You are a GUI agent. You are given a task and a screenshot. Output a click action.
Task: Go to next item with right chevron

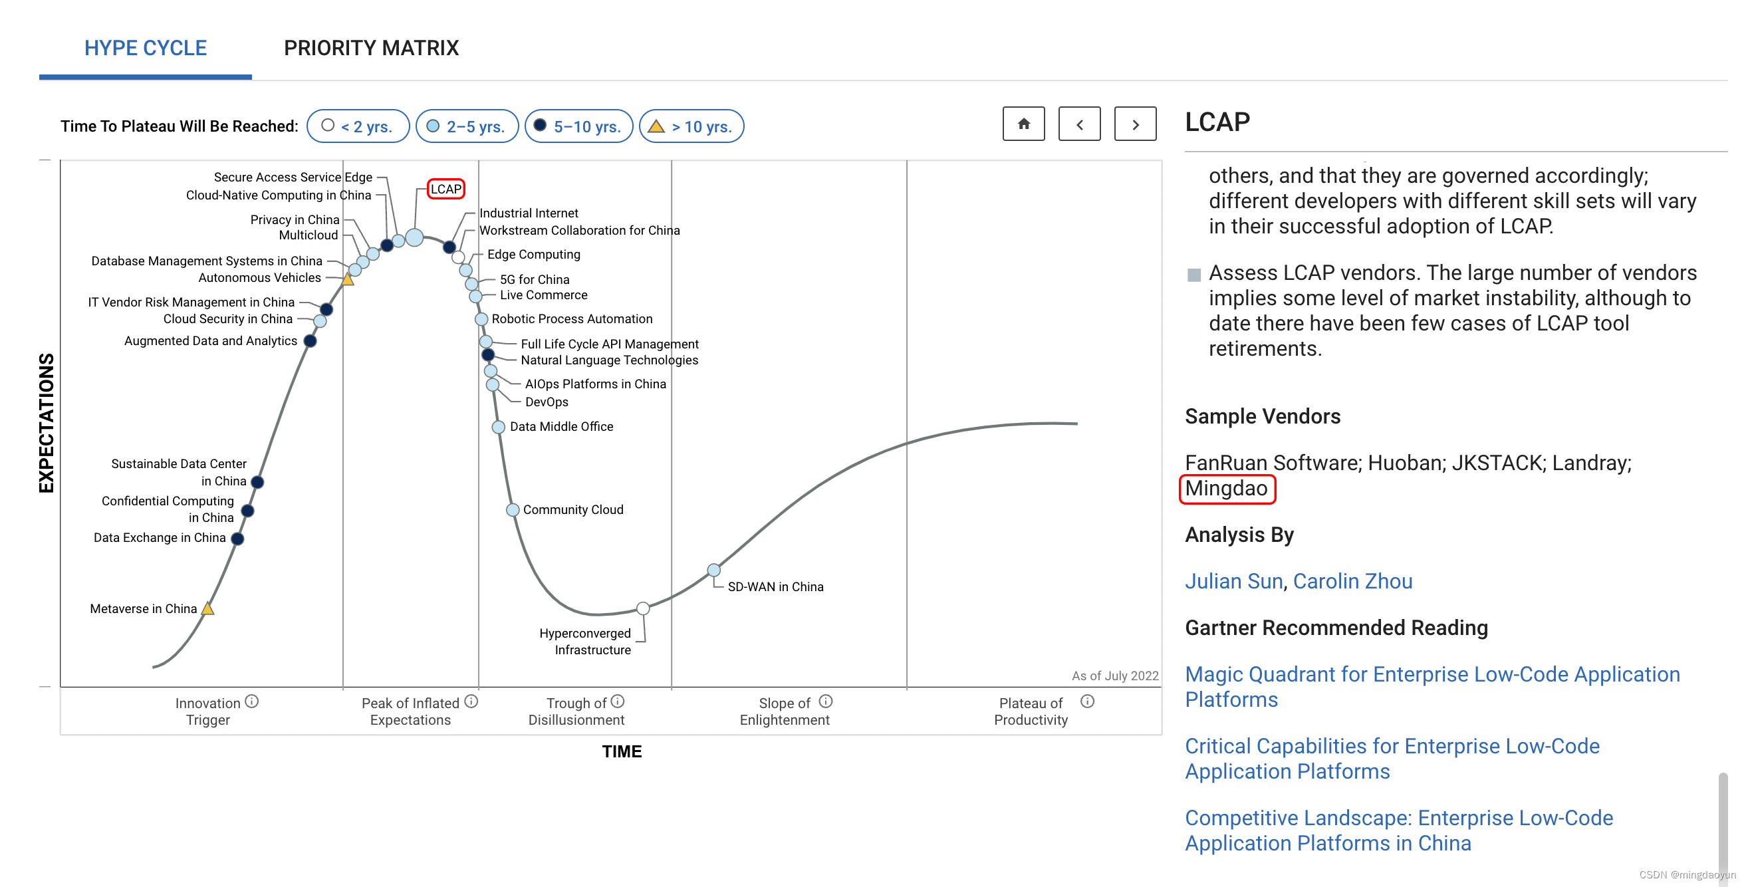pyautogui.click(x=1136, y=124)
